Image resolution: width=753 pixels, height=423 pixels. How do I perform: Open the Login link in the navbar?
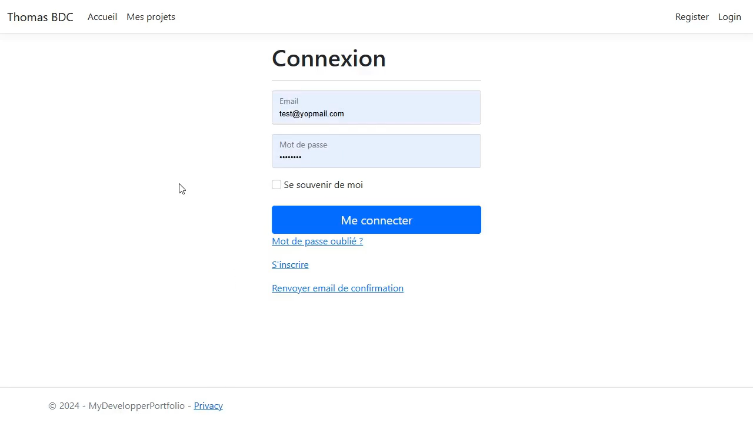729,17
